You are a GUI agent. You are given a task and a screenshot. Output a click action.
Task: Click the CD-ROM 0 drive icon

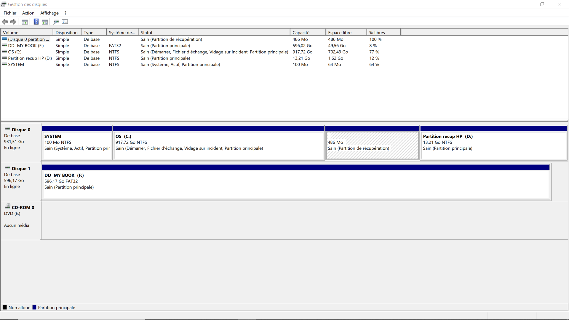point(8,206)
